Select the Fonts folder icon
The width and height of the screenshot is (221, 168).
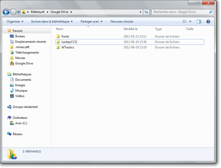point(58,36)
